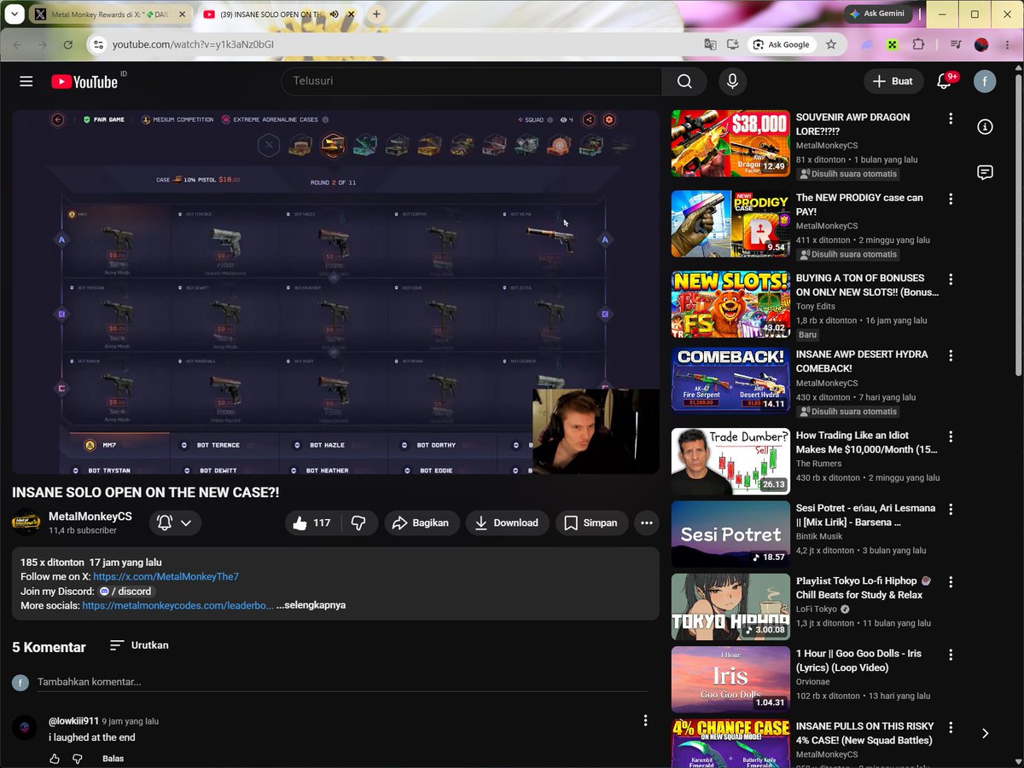View site information icon in address bar
The width and height of the screenshot is (1024, 768).
tap(97, 44)
